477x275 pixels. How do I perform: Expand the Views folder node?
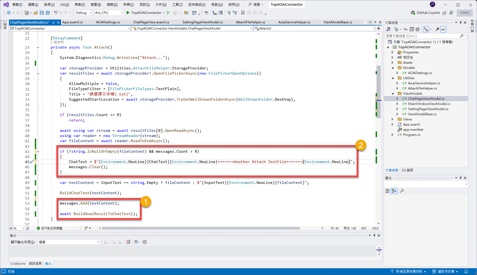[x=392, y=119]
